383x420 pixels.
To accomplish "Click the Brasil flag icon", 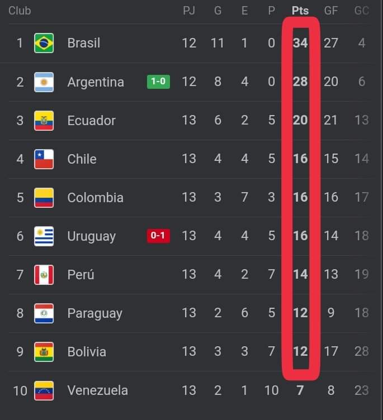I will point(44,43).
